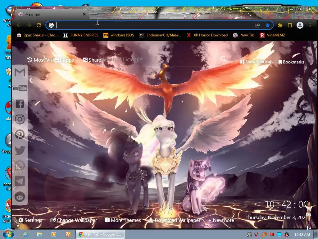Open XP Horror Download bookmark
This screenshot has width=318, height=239.
(207, 35)
